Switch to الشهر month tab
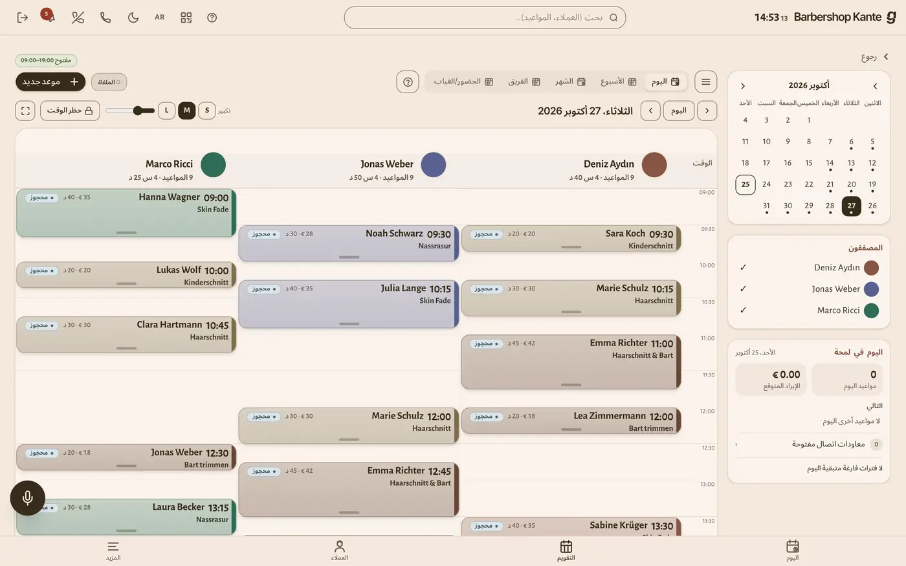The height and width of the screenshot is (566, 906). tap(570, 82)
